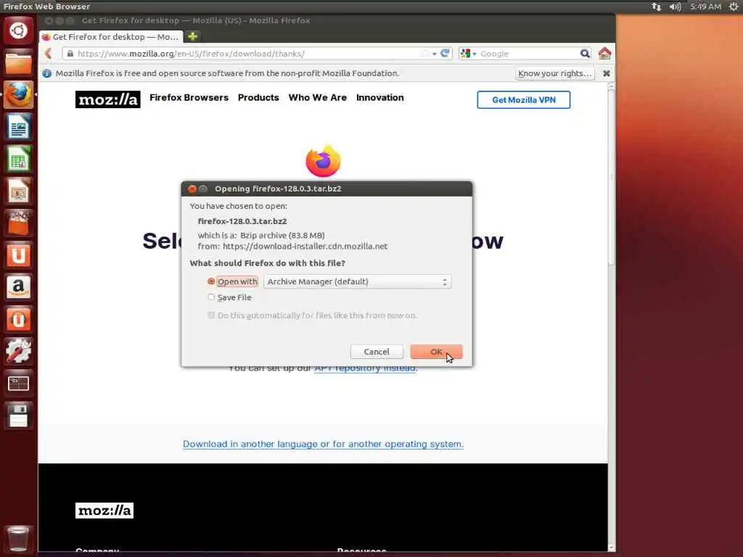Open the Who We Are menu
This screenshot has width=743, height=557.
318,98
